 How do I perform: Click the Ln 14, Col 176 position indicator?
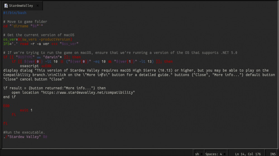tap(248, 154)
